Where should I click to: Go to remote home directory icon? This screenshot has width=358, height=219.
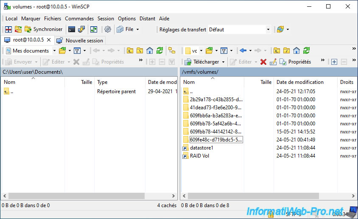296,51
